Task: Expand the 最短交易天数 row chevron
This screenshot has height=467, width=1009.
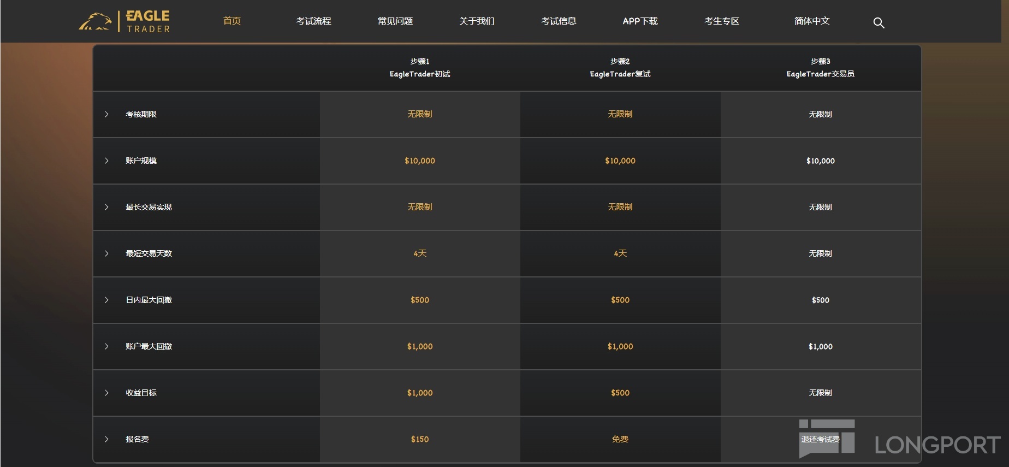Action: point(106,253)
